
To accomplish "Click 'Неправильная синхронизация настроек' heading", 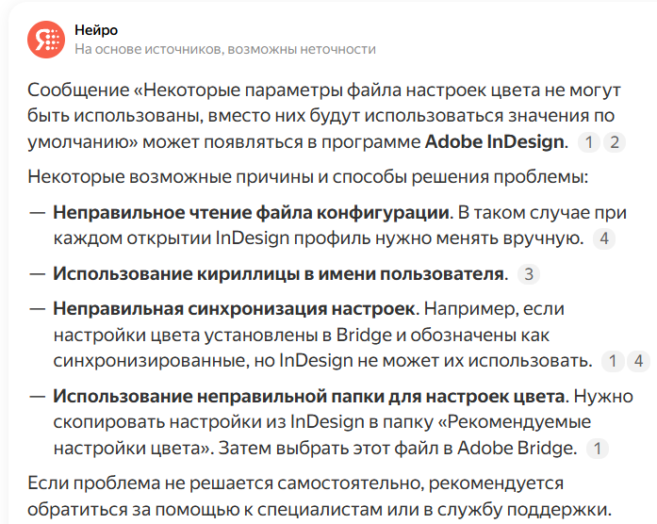I will [234, 309].
